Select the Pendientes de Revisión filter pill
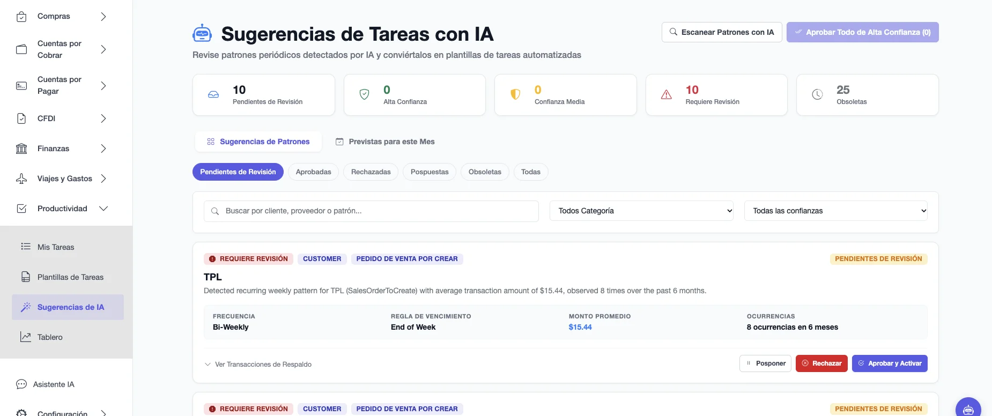 238,172
